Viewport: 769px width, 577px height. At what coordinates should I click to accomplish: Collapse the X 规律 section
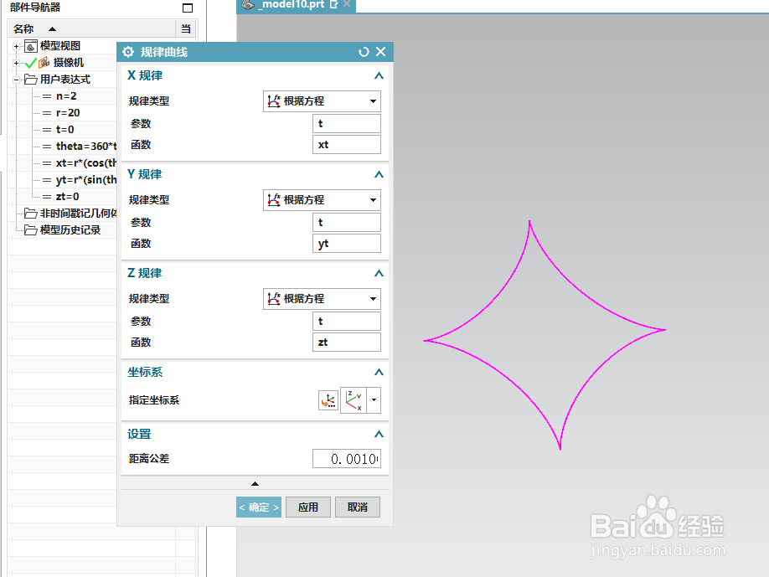(379, 75)
